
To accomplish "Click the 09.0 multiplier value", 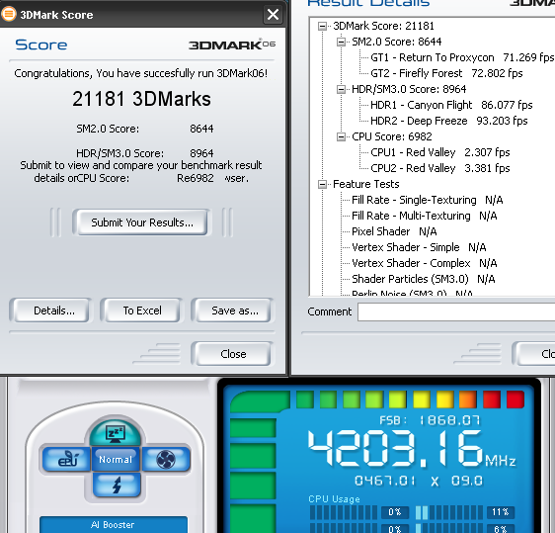I will tap(466, 481).
